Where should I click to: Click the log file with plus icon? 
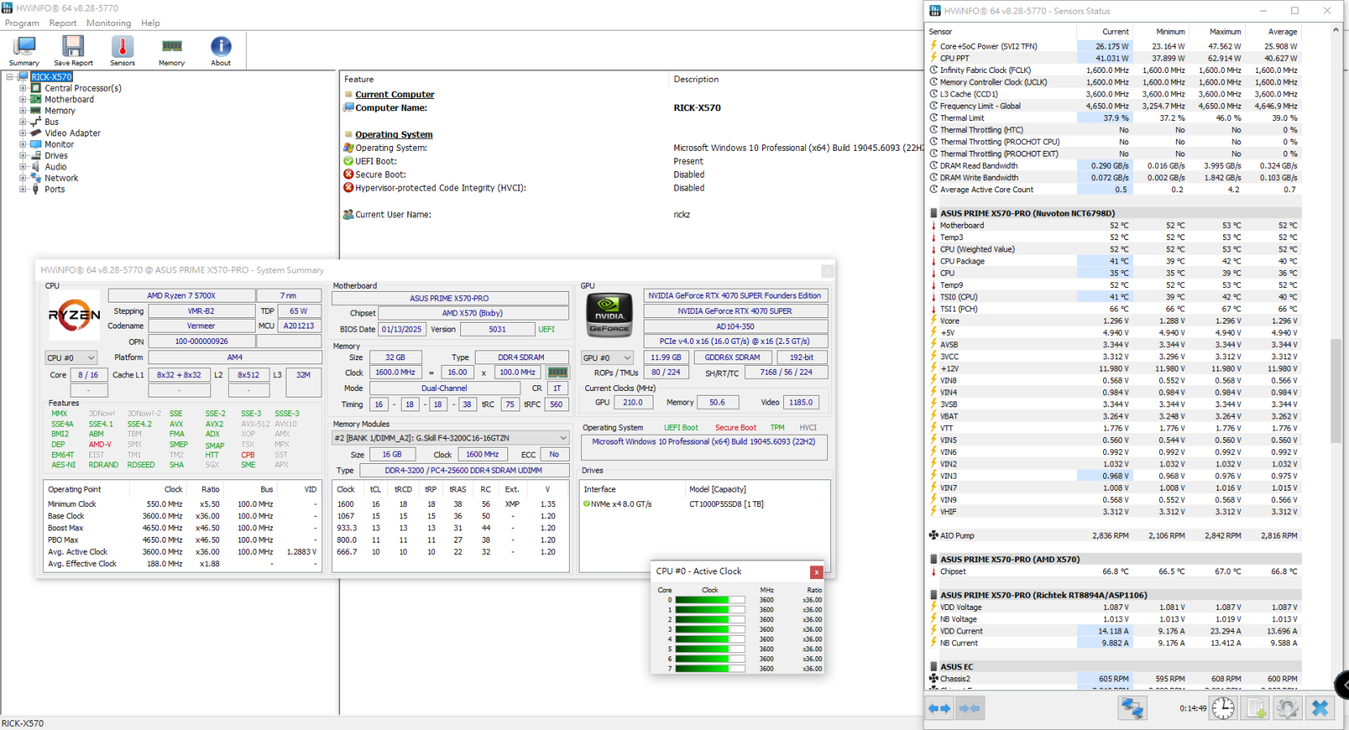(1256, 708)
